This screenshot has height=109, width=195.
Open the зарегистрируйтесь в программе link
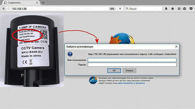[x=131, y=83]
